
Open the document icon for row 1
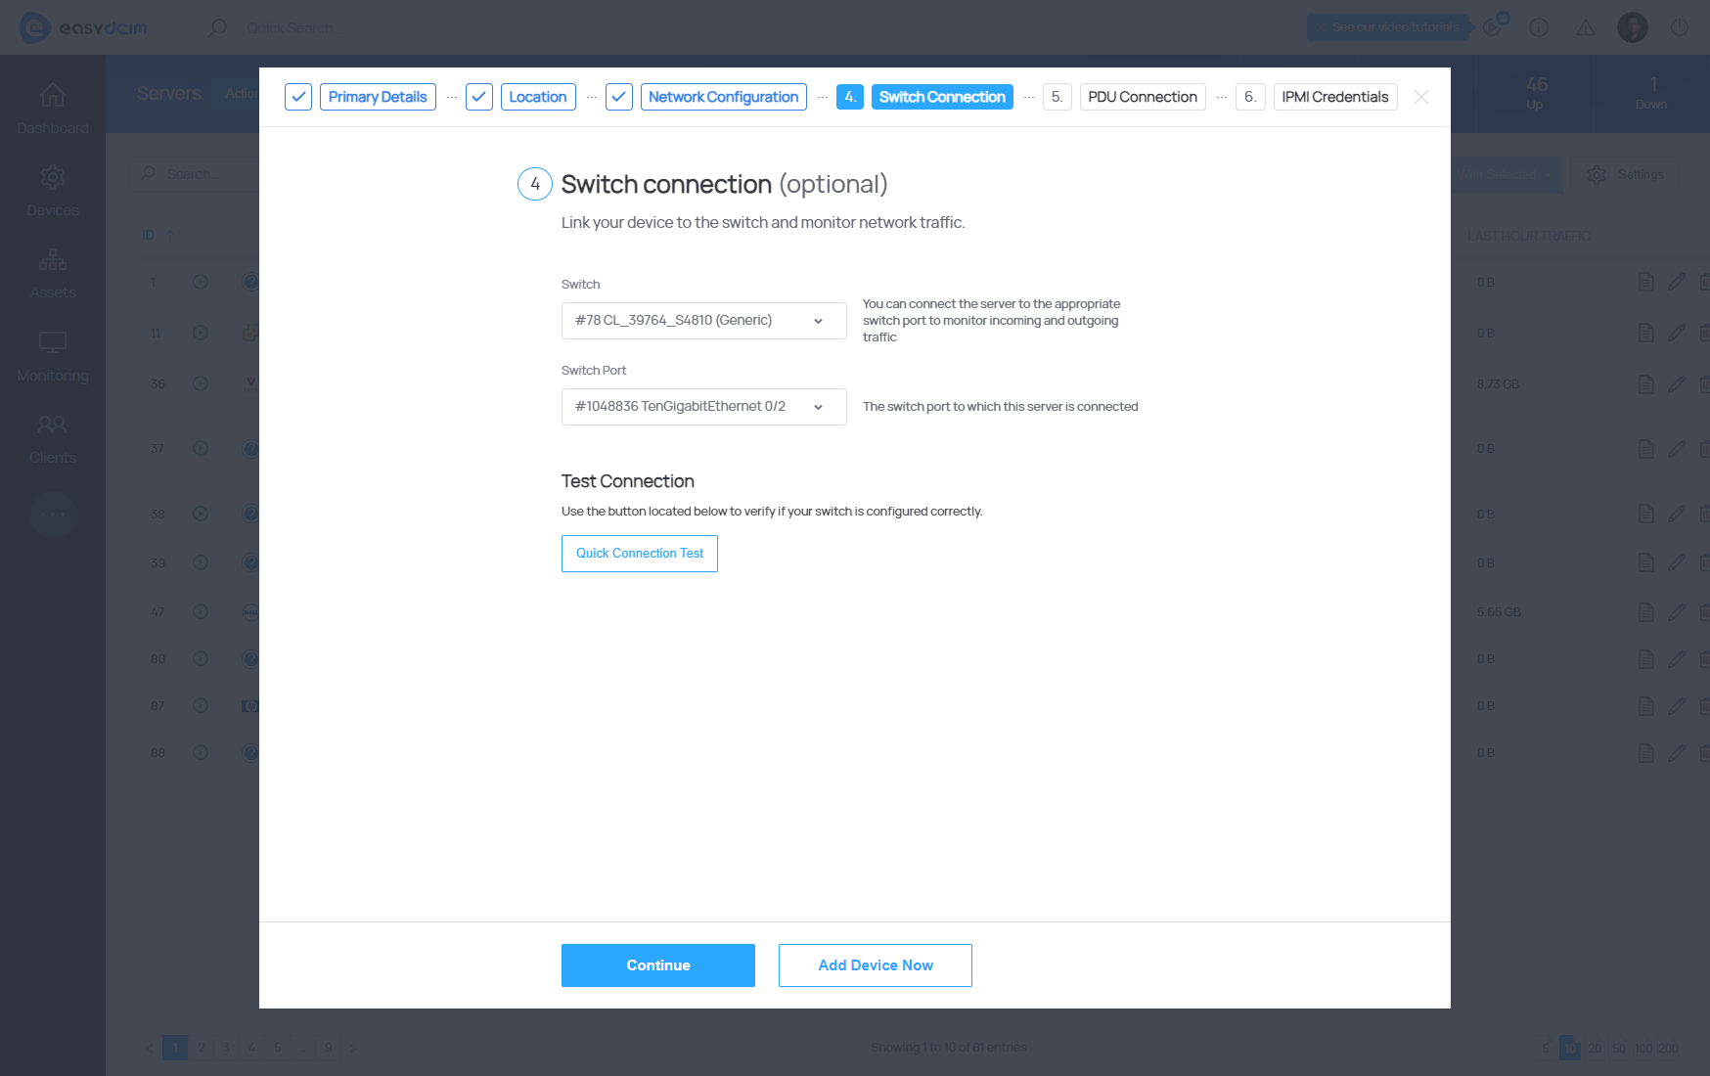click(x=1645, y=282)
